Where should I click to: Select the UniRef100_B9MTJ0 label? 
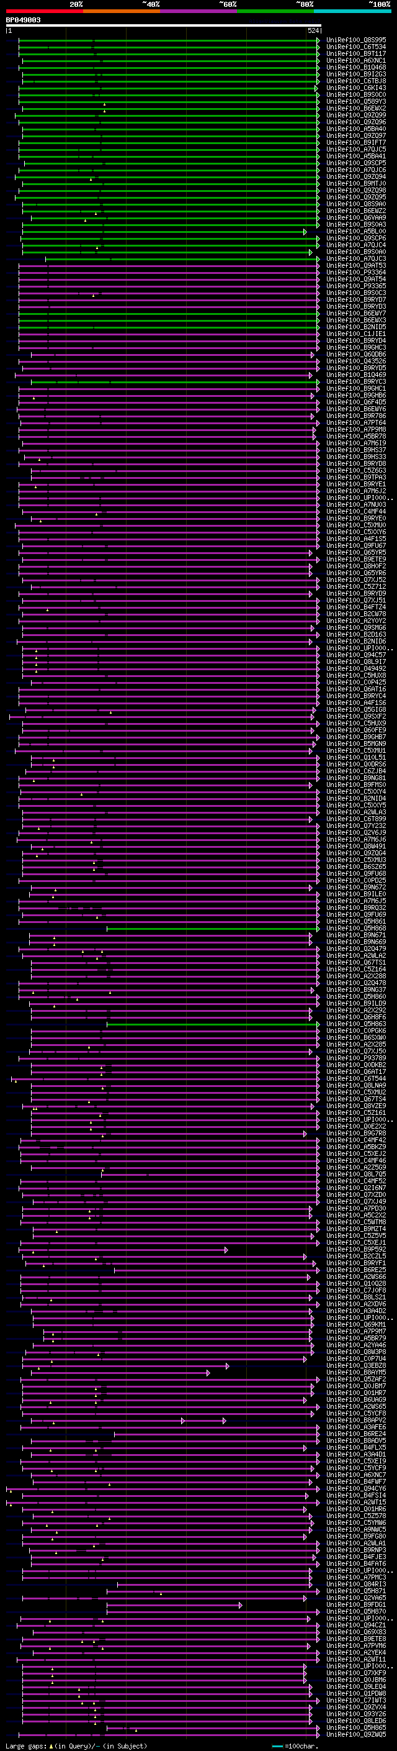[x=356, y=183]
